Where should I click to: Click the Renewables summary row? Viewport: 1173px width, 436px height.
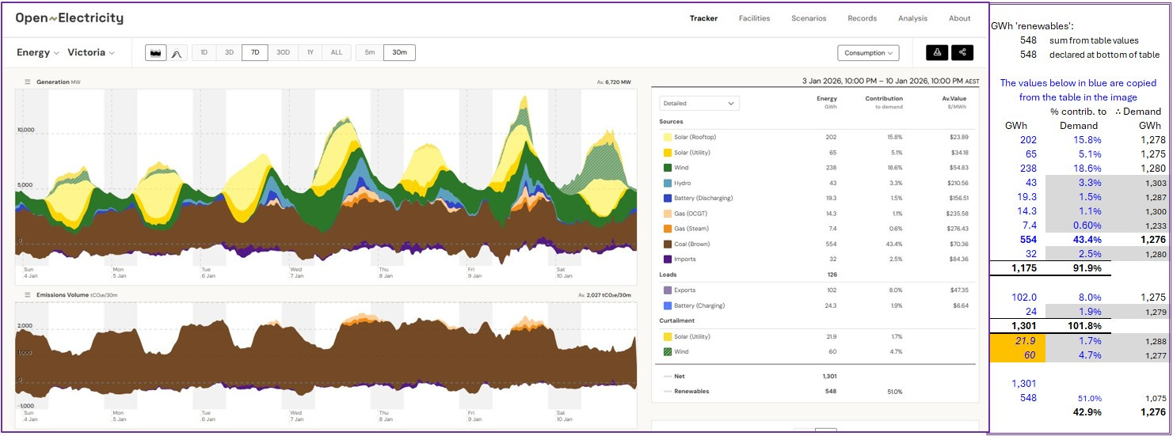(x=815, y=391)
